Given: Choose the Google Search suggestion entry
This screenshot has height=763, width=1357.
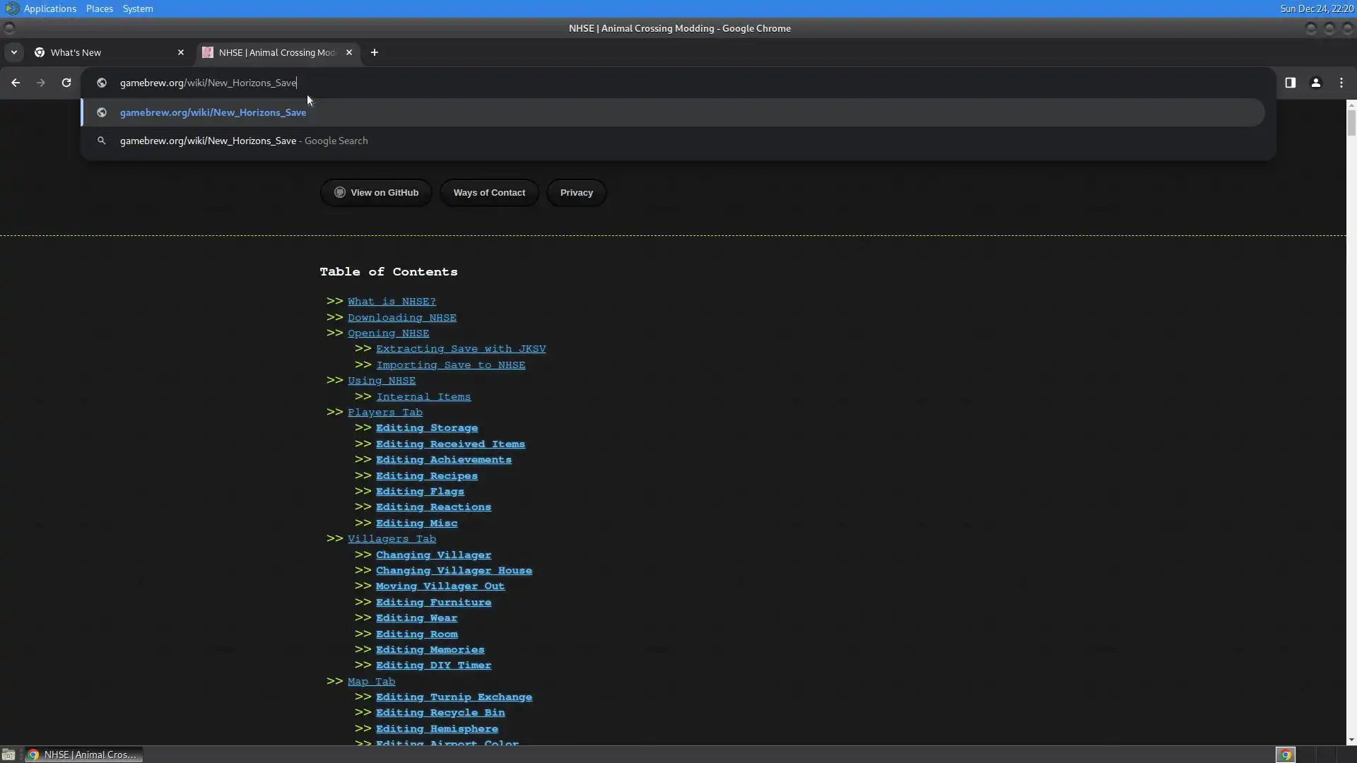Looking at the screenshot, I should point(243,141).
